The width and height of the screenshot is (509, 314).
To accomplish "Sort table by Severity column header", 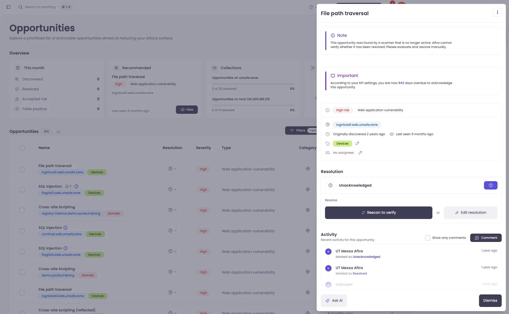I will 203,148.
